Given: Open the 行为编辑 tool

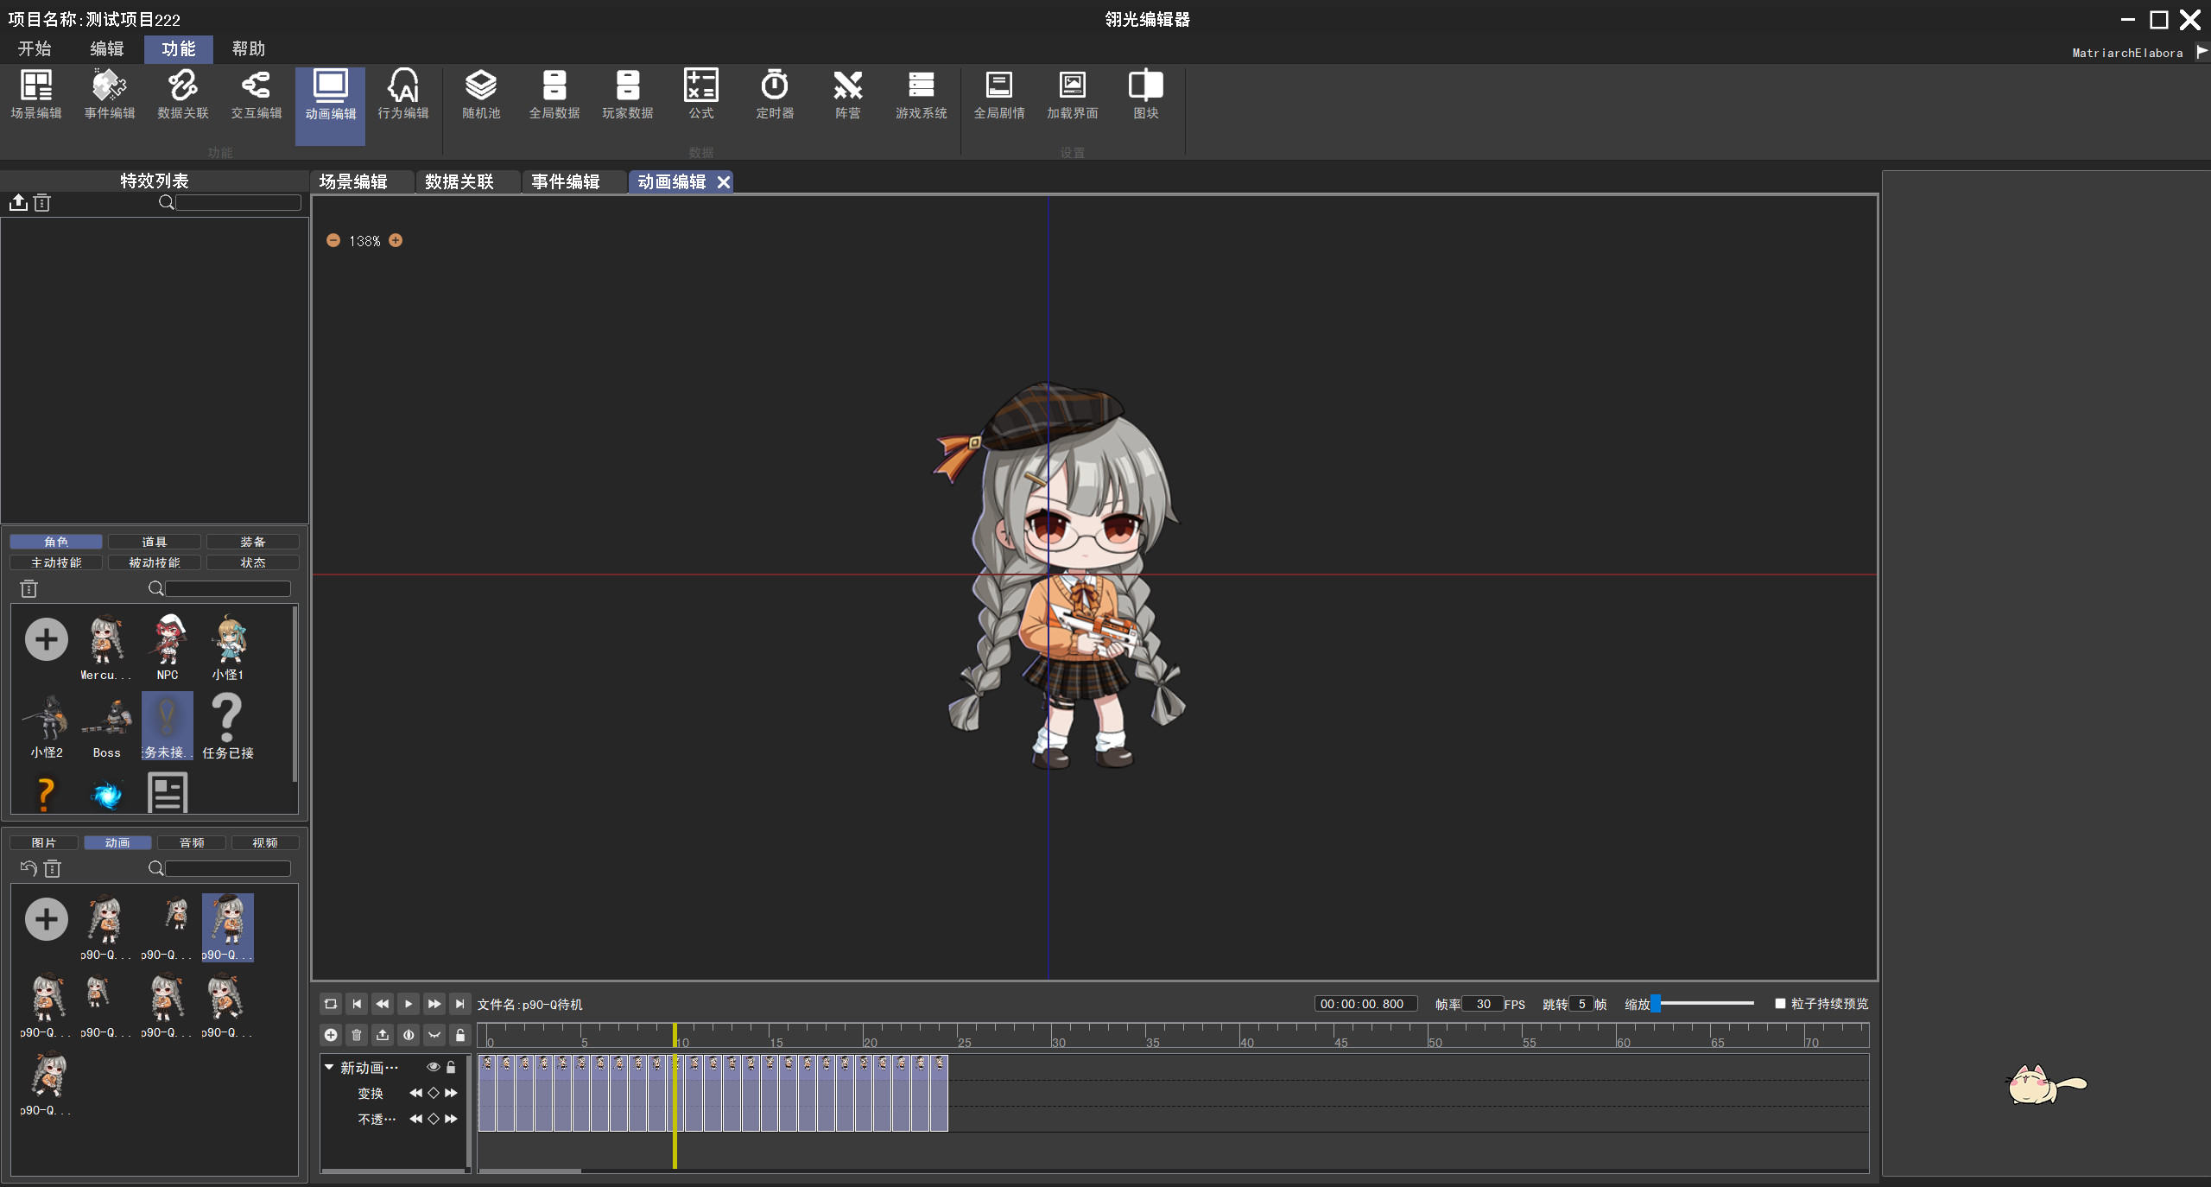Looking at the screenshot, I should (x=402, y=95).
